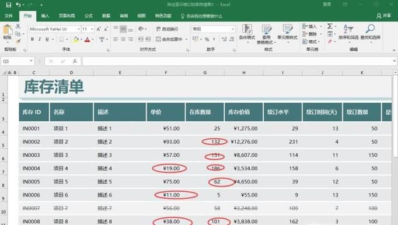
Task: Expand the Delete cells (删除) dropdown
Action: click(320, 34)
